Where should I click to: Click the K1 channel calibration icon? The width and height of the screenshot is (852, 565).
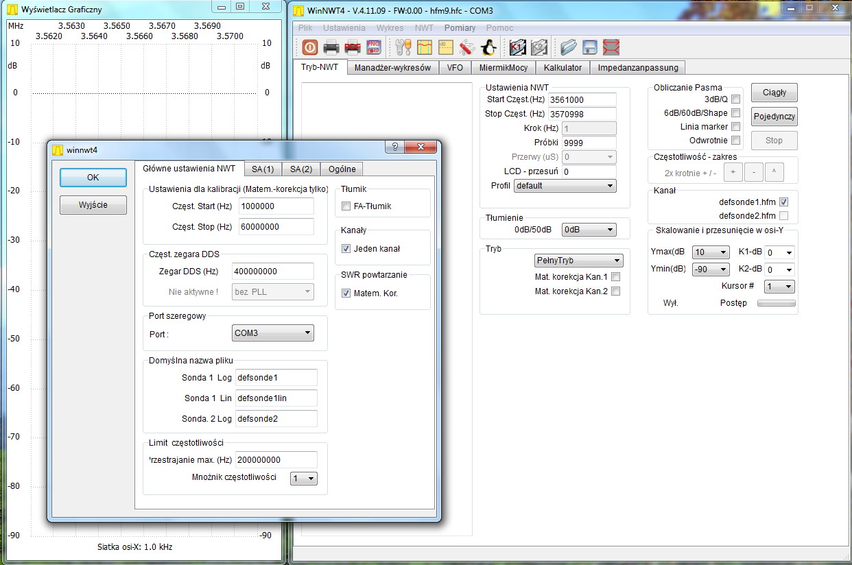(x=517, y=47)
